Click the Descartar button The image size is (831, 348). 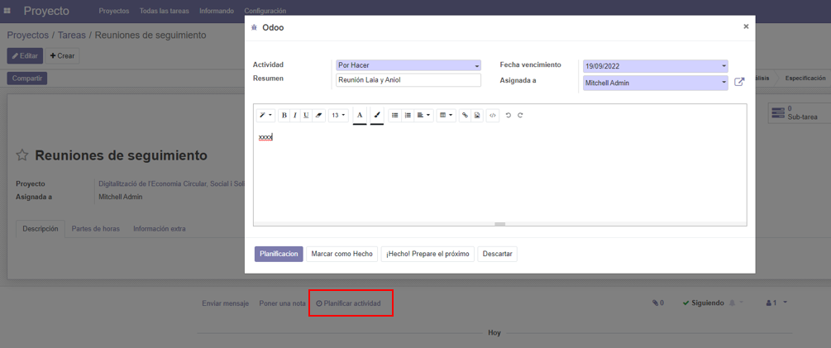pos(497,255)
